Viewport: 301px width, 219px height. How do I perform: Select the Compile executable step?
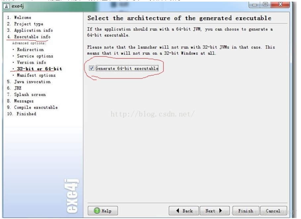click(x=32, y=107)
